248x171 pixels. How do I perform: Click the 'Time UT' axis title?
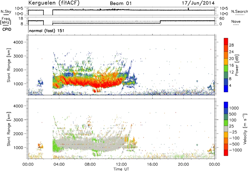[121, 169]
